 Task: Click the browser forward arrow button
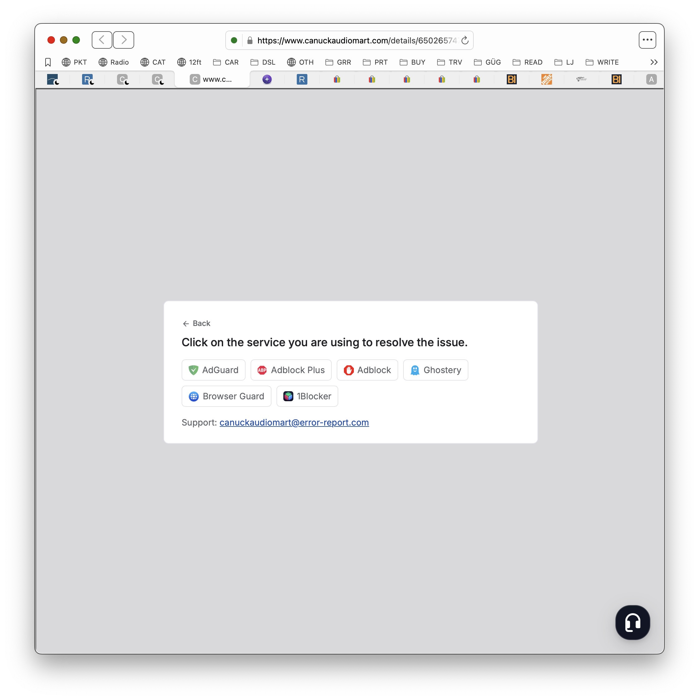pos(124,40)
